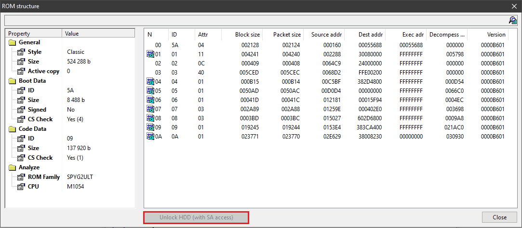Collapse the General folder group
Image resolution: width=522 pixels, height=228 pixels.
(12, 42)
